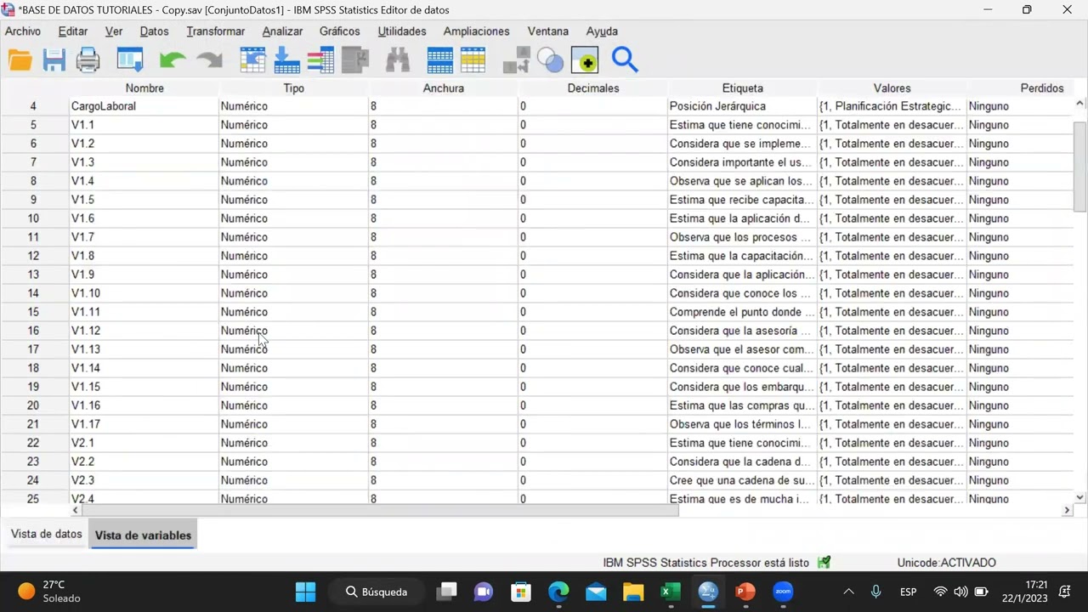Open a data file with folder icon
This screenshot has height=612, width=1088.
20,60
